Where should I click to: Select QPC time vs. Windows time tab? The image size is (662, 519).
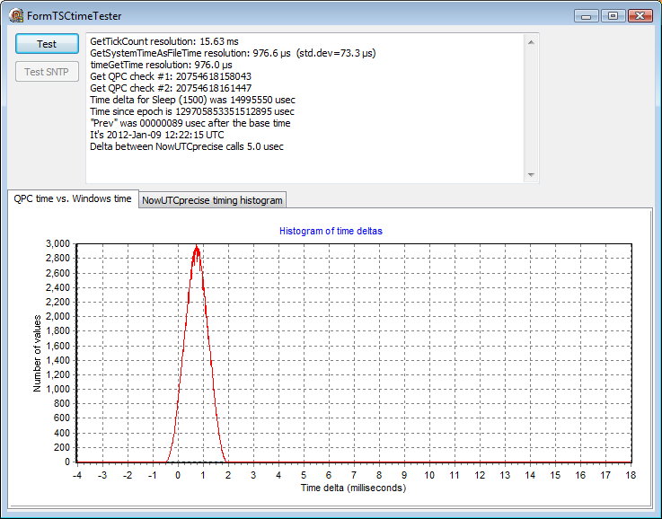pos(73,198)
